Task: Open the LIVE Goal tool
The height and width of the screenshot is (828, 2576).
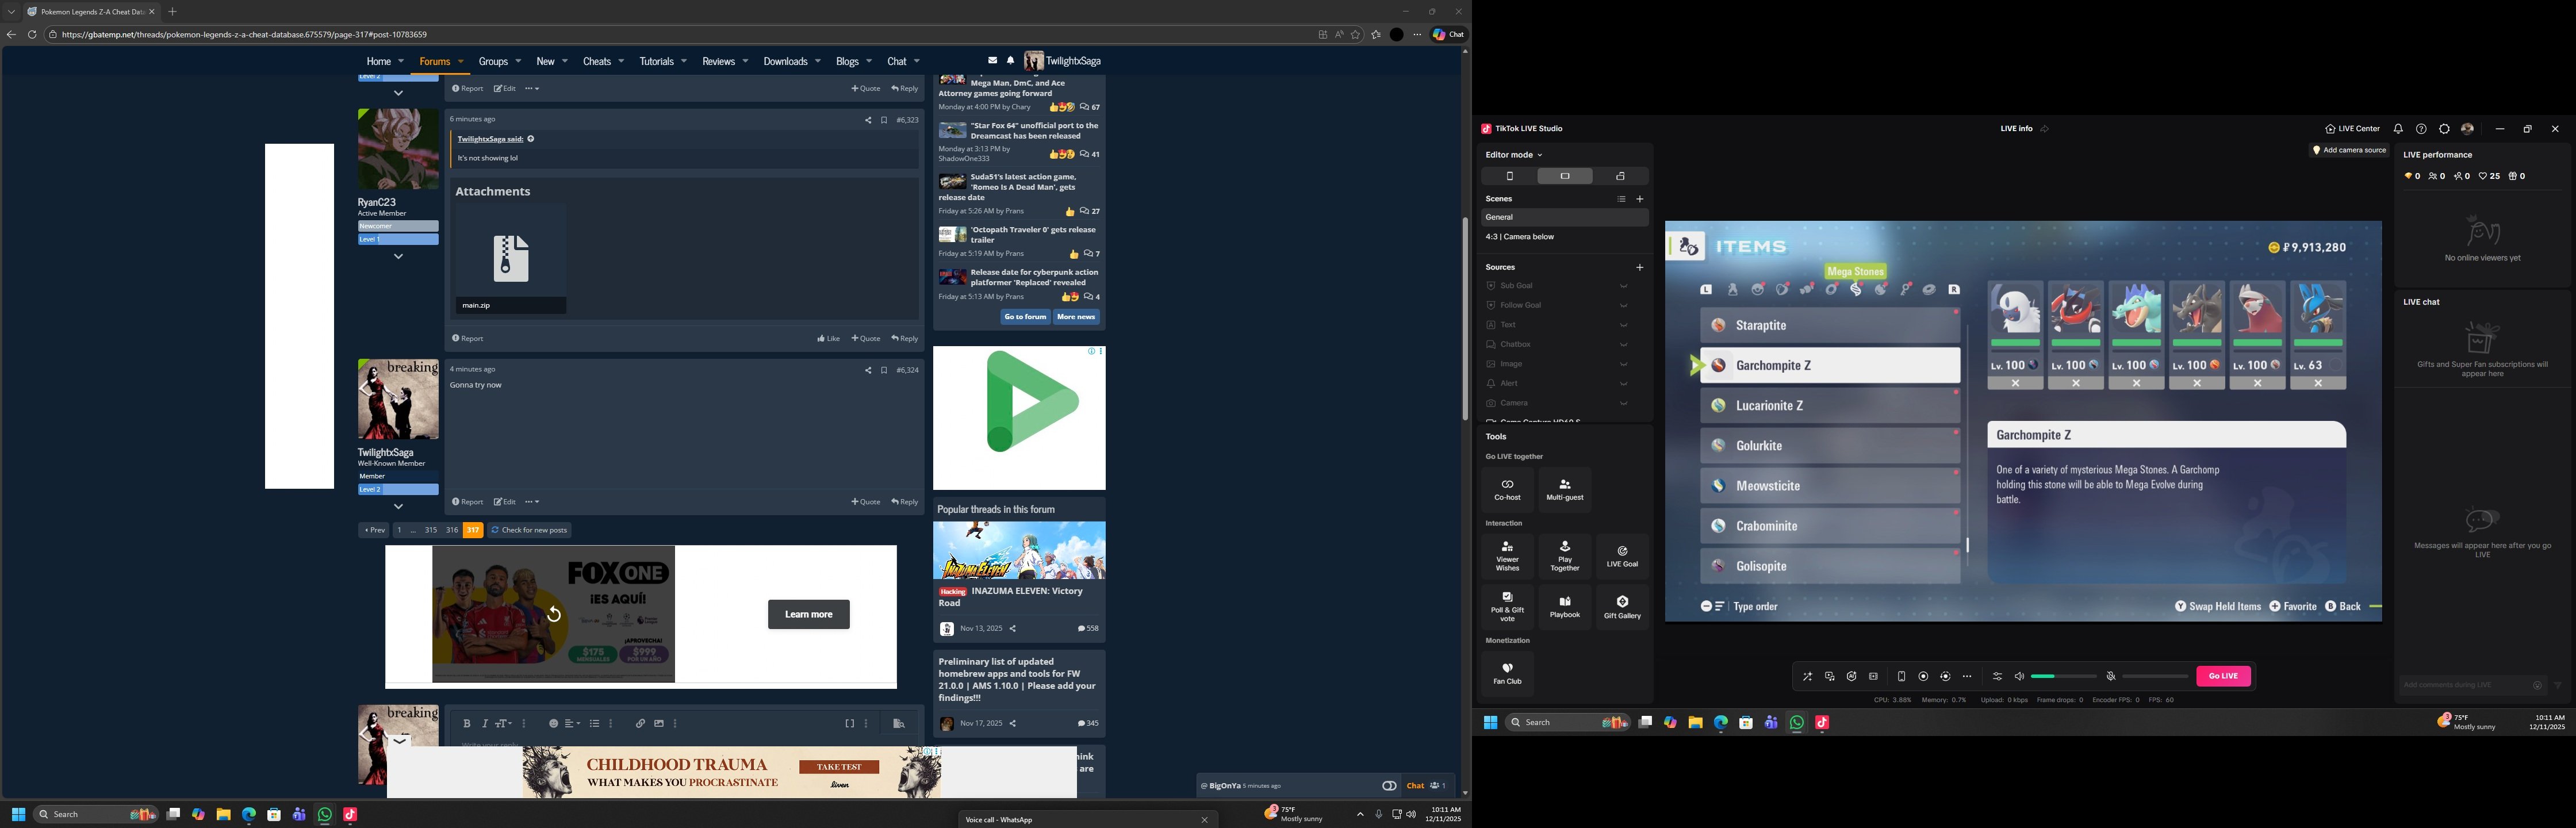Action: (1622, 557)
